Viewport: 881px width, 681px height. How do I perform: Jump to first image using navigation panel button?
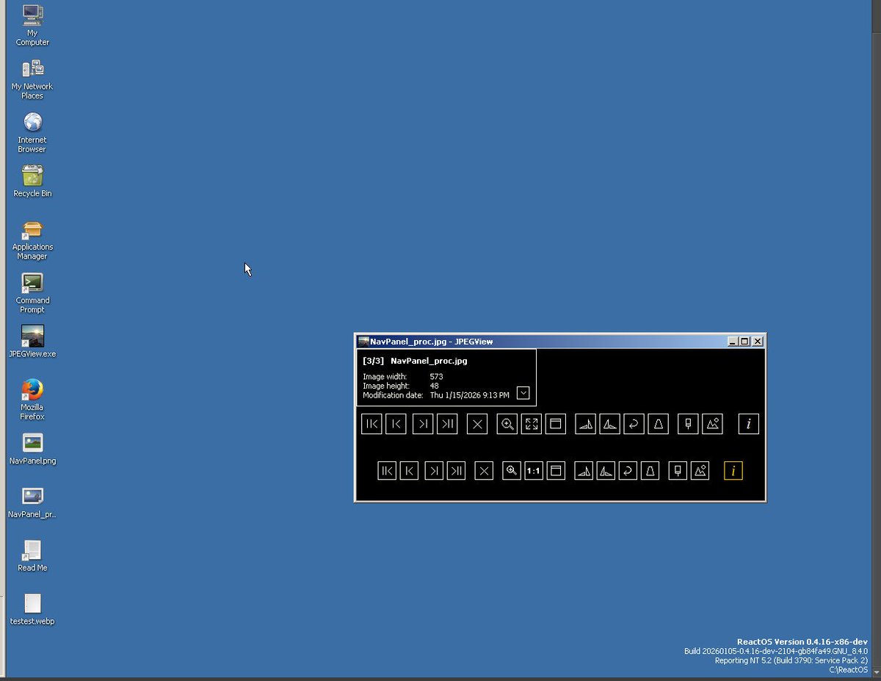387,471
